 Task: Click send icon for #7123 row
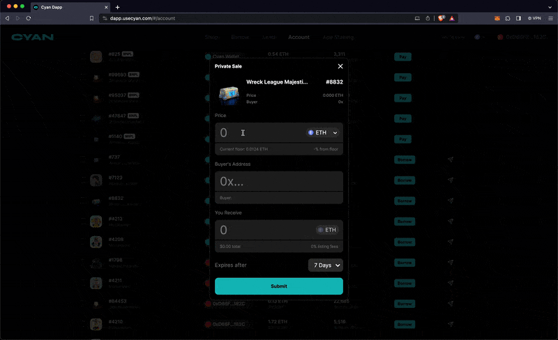[x=451, y=180]
